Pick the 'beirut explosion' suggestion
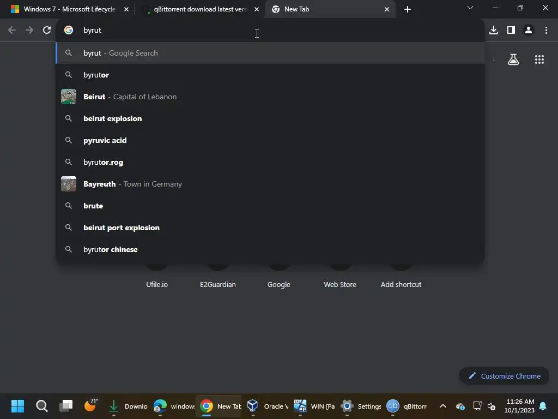 point(270,118)
